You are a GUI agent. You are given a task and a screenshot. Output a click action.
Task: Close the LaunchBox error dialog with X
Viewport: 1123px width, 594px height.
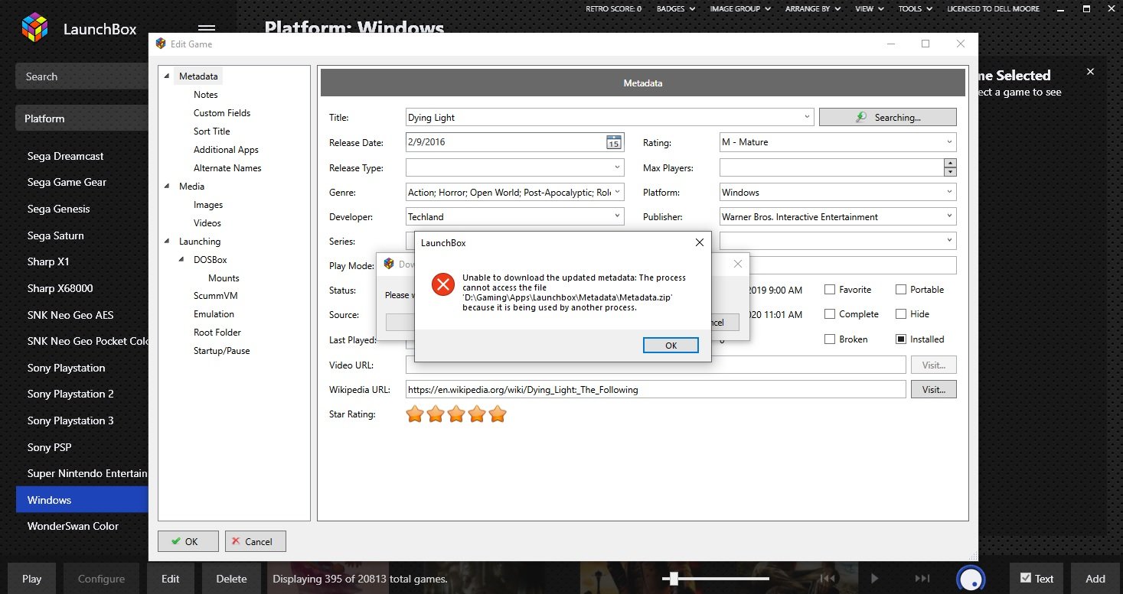699,242
